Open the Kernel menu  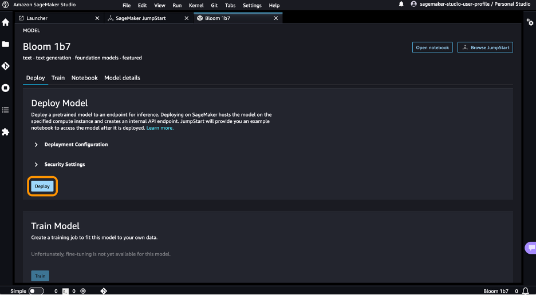[x=196, y=6]
